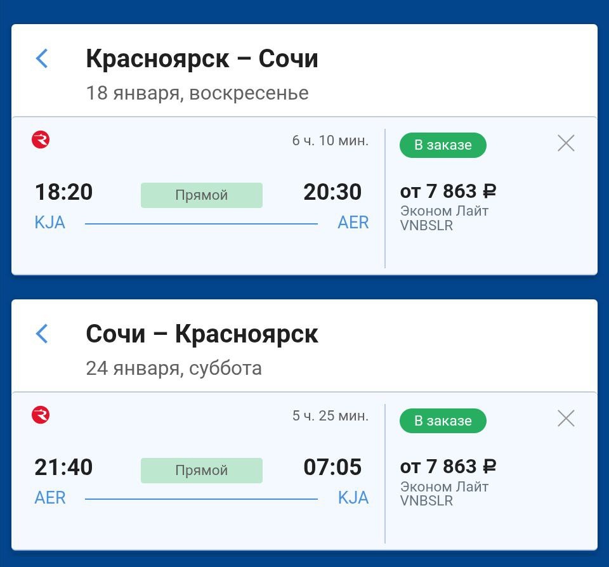609x567 pixels.
Task: Go back from Сочи – Красноярск header
Action: click(x=42, y=334)
